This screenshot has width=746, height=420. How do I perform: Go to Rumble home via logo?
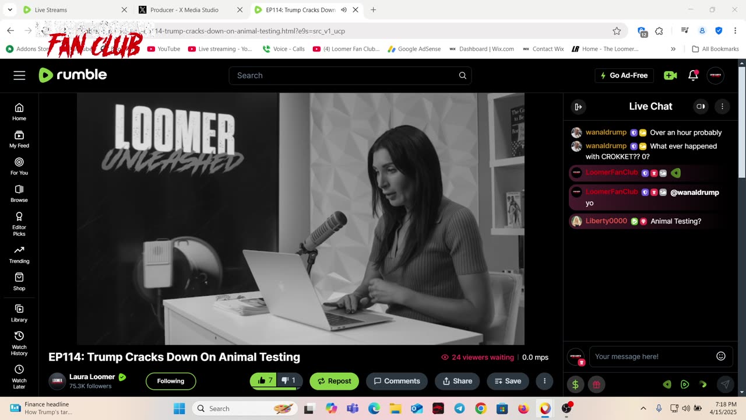point(73,75)
